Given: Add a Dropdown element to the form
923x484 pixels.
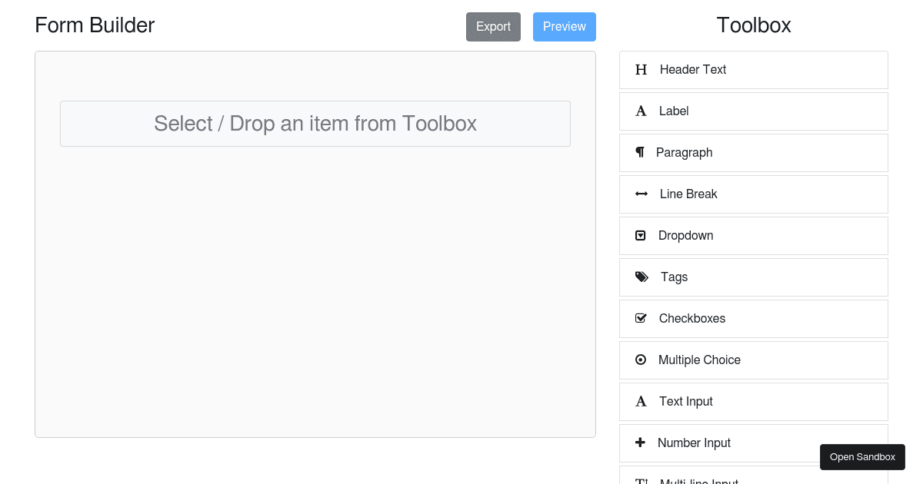Looking at the screenshot, I should [x=753, y=235].
